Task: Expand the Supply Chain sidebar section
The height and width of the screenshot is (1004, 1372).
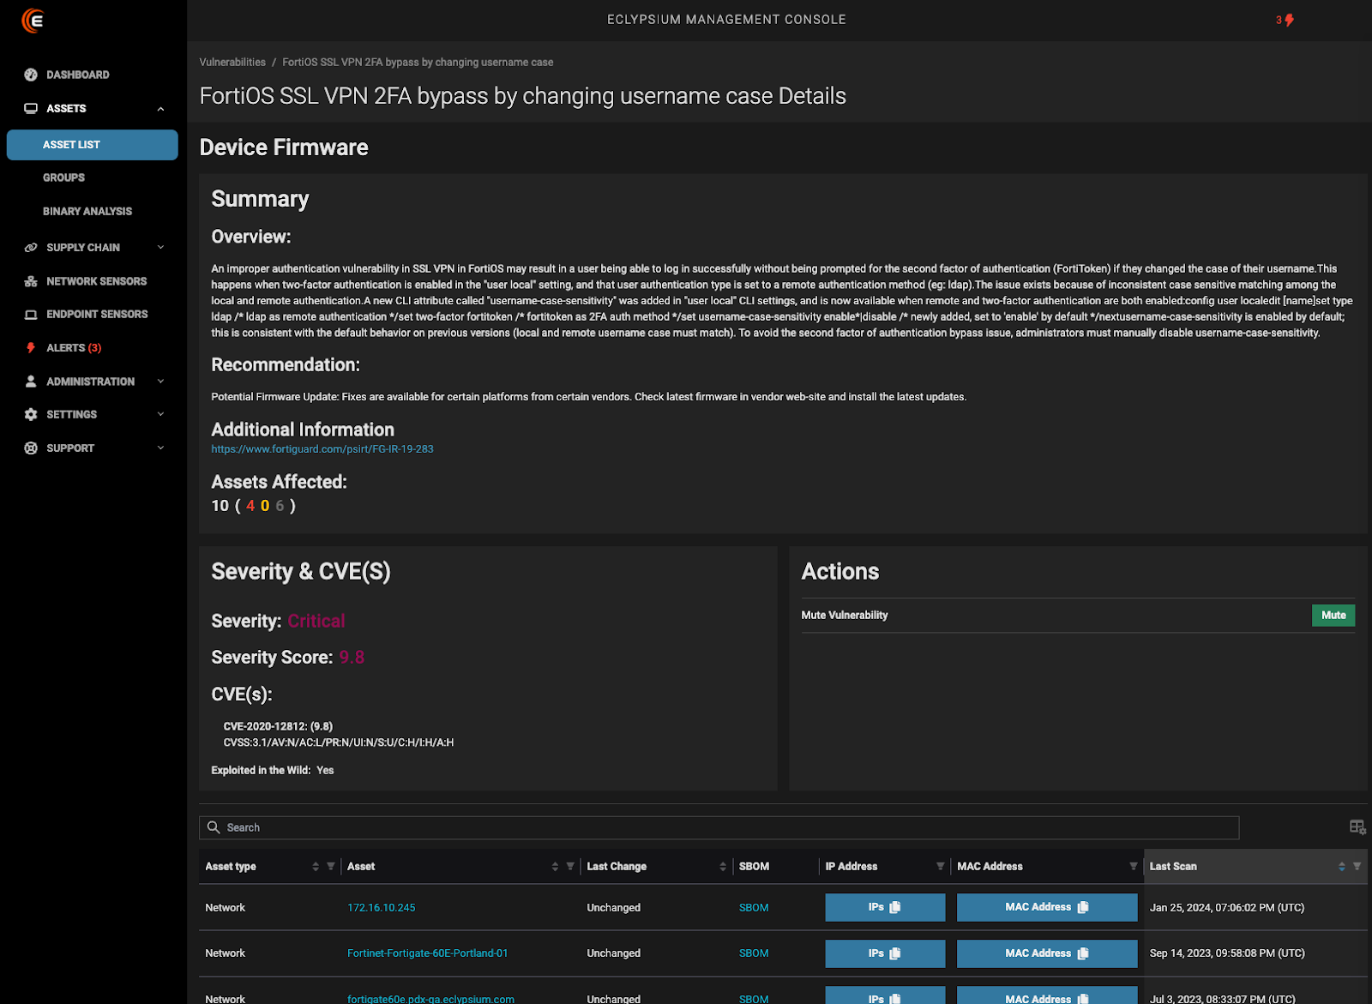Action: pos(83,247)
